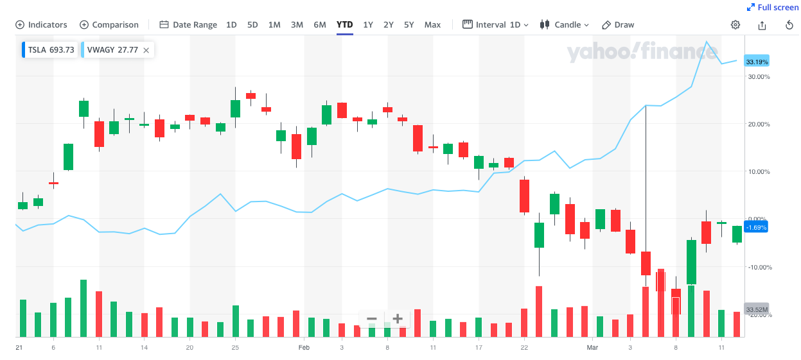Open the Date Range picker
The width and height of the screenshot is (801, 360).
tap(188, 25)
